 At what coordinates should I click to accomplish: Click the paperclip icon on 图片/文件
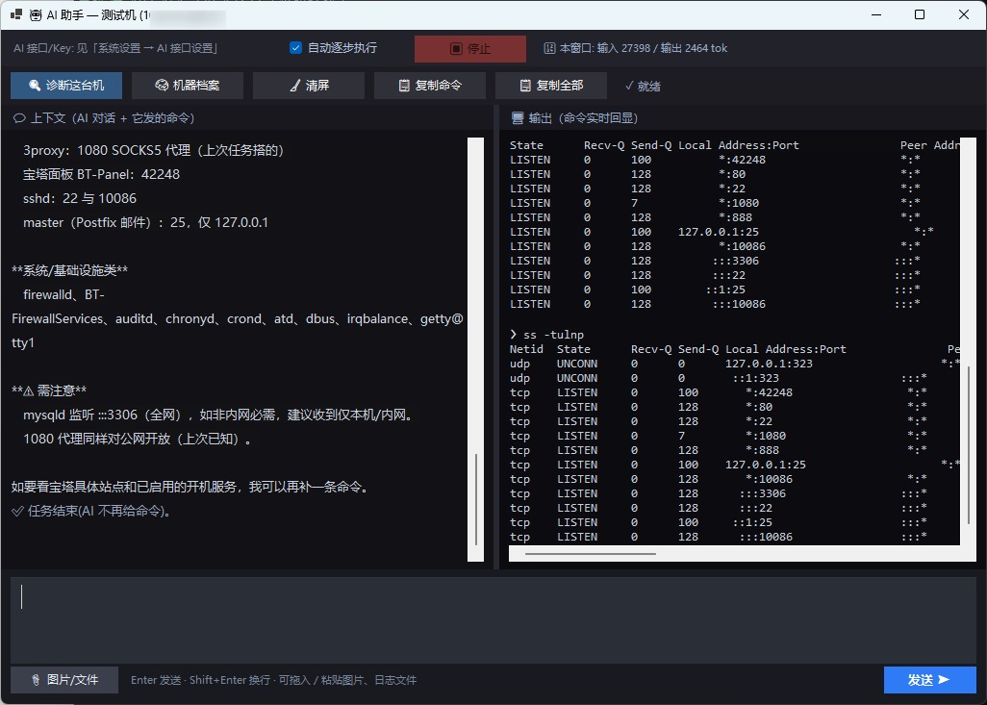coord(36,680)
